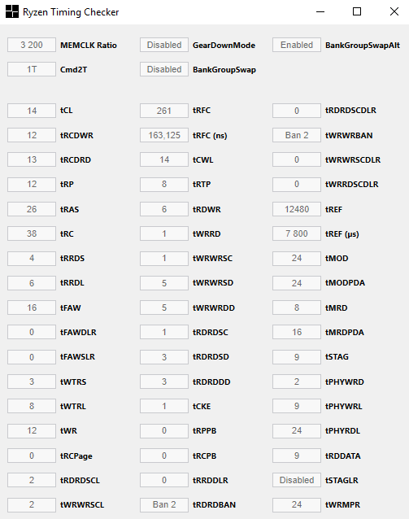Click the tREF value field showing 12480

point(297,209)
